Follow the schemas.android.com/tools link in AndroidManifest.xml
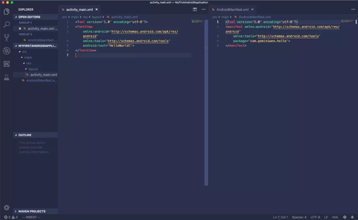 pos(288,36)
